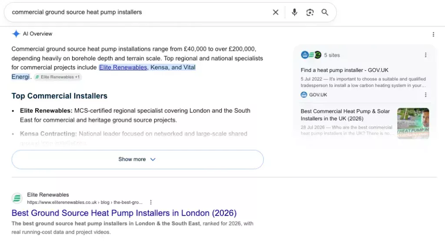Click the Elite Renewables: bold bullet label

[46, 111]
